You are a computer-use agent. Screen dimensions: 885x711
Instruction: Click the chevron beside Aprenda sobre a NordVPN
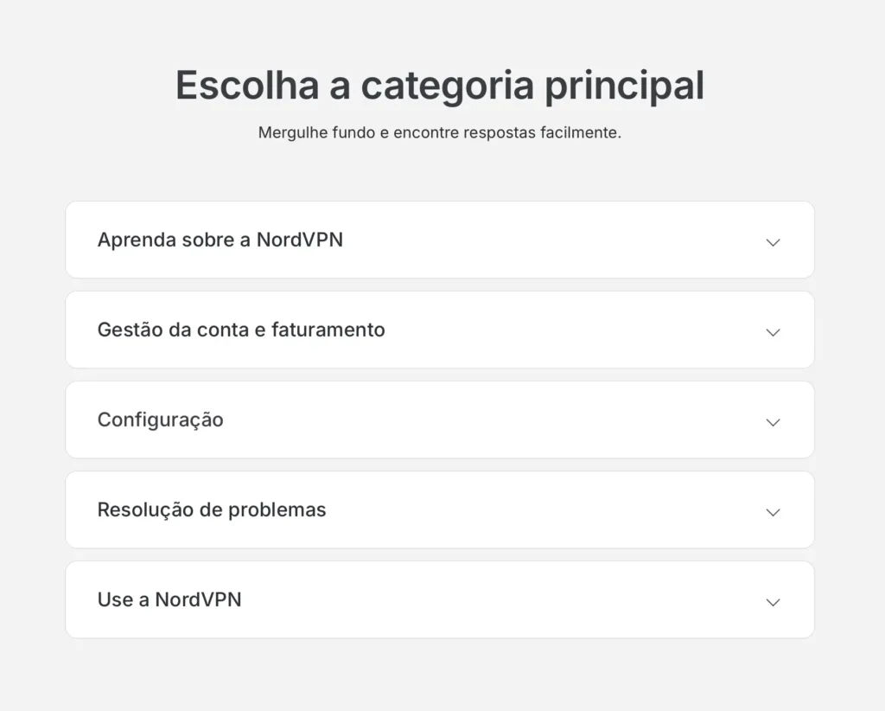click(x=773, y=242)
